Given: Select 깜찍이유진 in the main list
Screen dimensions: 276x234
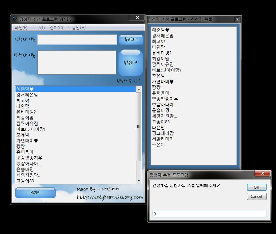Looking at the screenshot, I should (x=75, y=124).
